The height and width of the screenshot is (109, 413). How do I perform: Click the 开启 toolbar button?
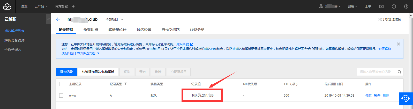142,72
